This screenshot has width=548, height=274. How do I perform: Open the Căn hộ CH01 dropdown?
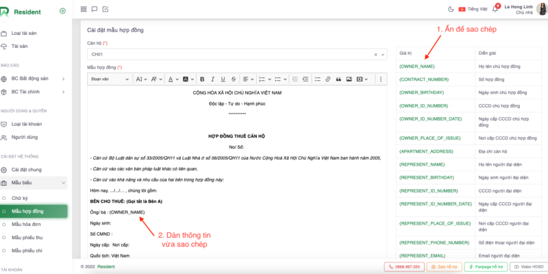(236, 54)
